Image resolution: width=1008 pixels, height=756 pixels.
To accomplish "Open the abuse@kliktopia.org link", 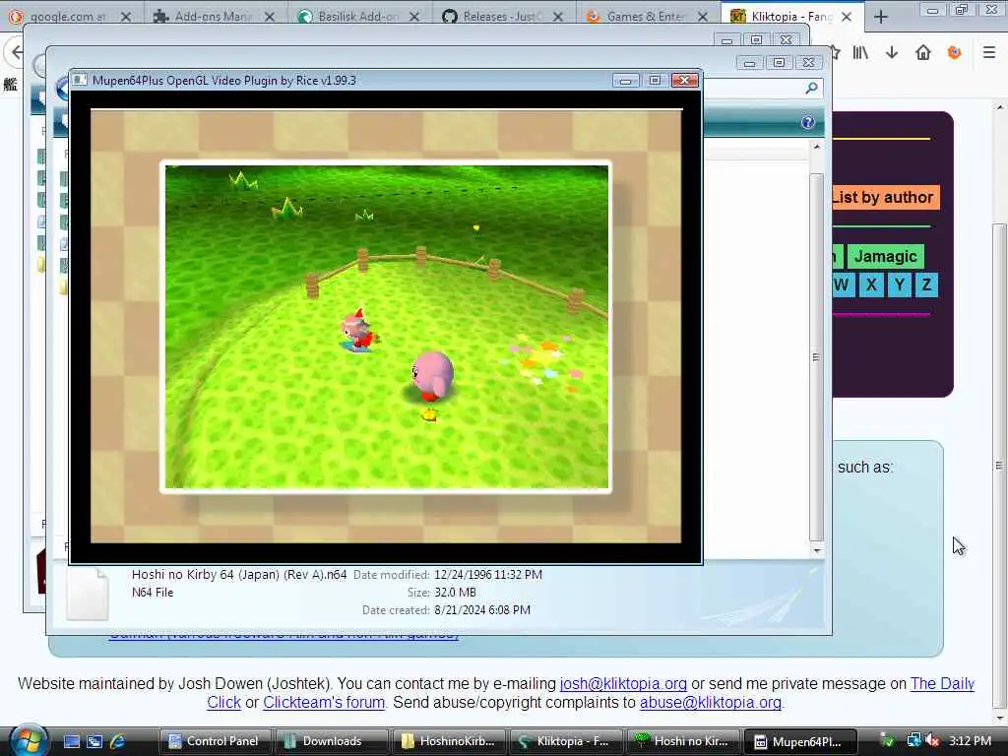I will pos(711,703).
